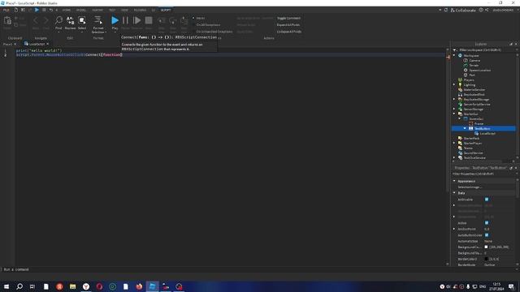520x292 pixels.
Task: Click the Step Out debugger icon
Action: (184, 21)
